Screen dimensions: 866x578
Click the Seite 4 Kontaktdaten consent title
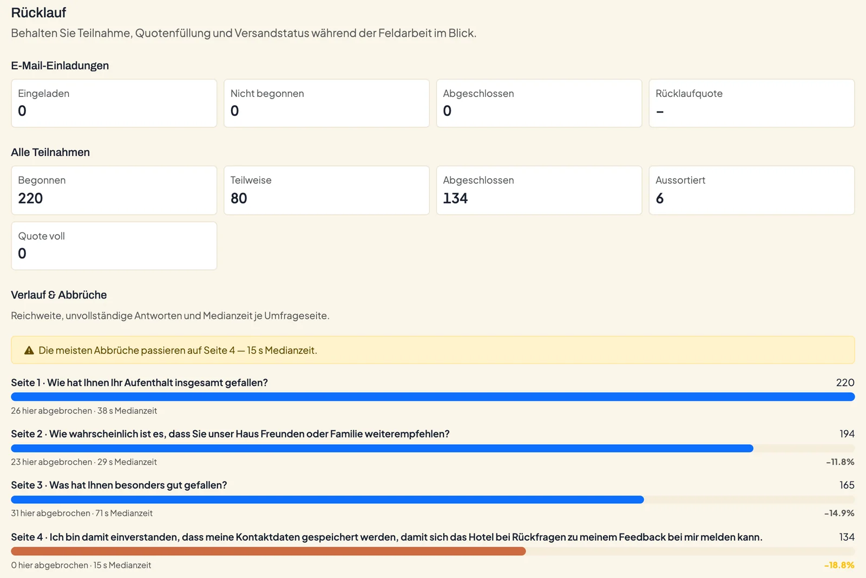click(x=387, y=537)
